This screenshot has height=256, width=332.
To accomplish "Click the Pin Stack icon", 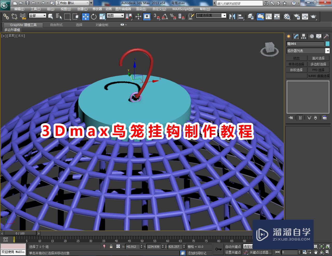I will pos(291,118).
